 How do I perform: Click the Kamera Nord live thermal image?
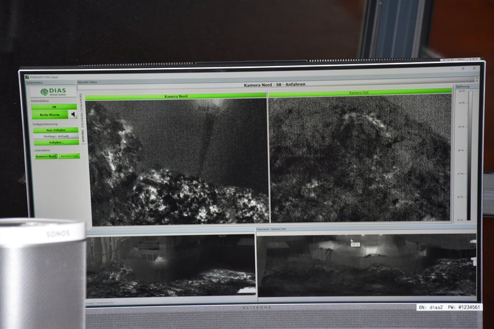point(178,162)
